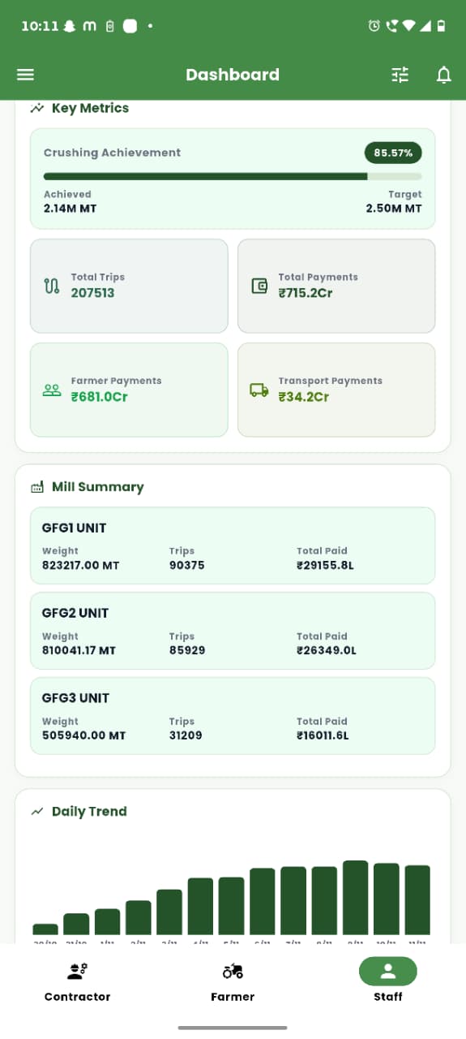Tap the Total Trips route icon

click(52, 286)
